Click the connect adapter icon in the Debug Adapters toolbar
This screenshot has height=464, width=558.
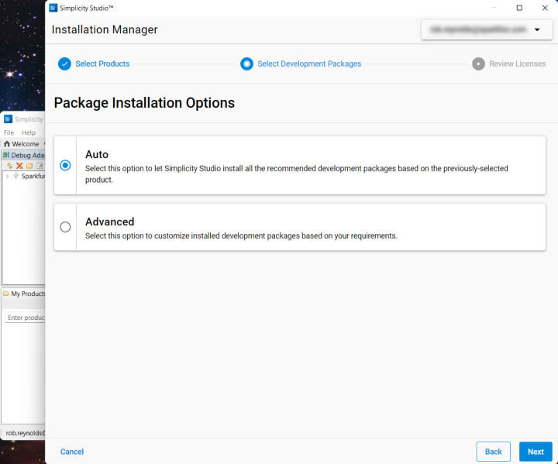coord(9,166)
